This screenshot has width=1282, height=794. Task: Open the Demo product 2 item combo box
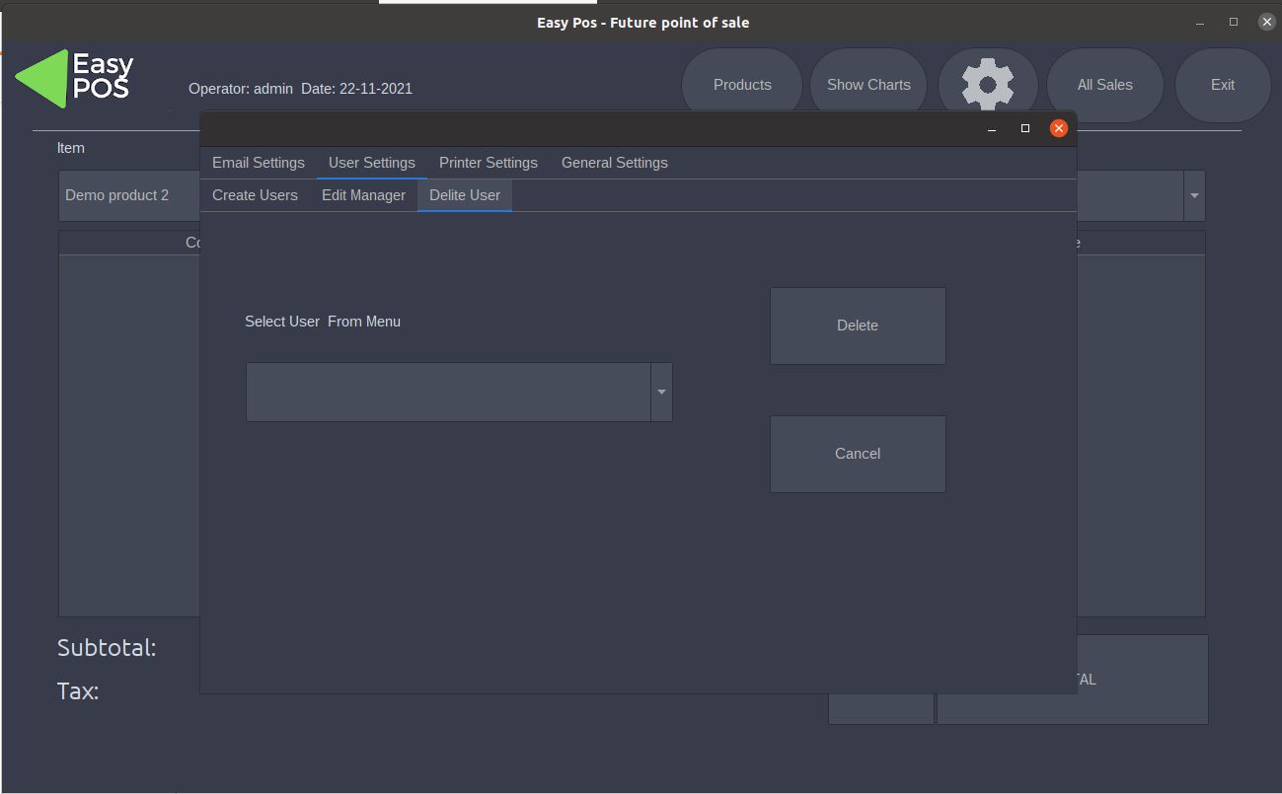pos(128,195)
